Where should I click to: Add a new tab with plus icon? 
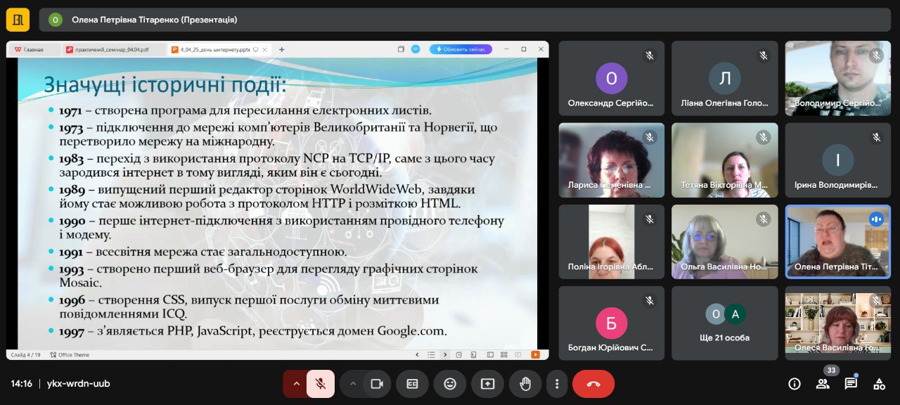pos(282,49)
